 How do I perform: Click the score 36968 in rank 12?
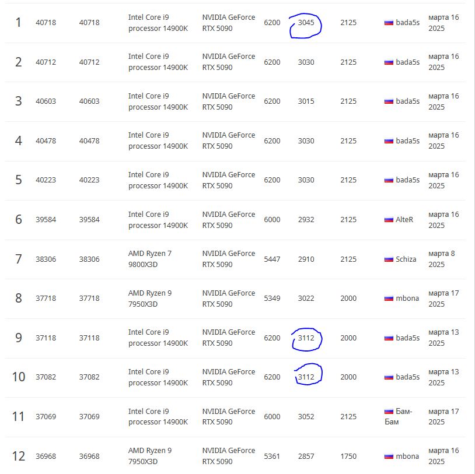point(46,457)
